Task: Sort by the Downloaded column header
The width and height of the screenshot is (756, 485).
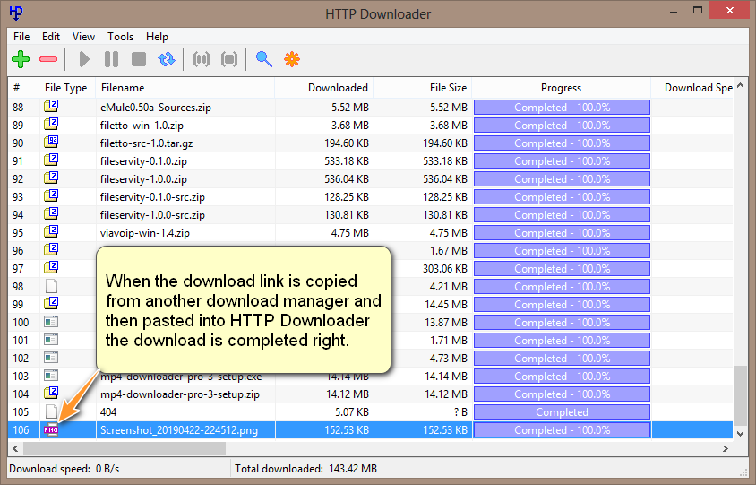Action: (324, 88)
